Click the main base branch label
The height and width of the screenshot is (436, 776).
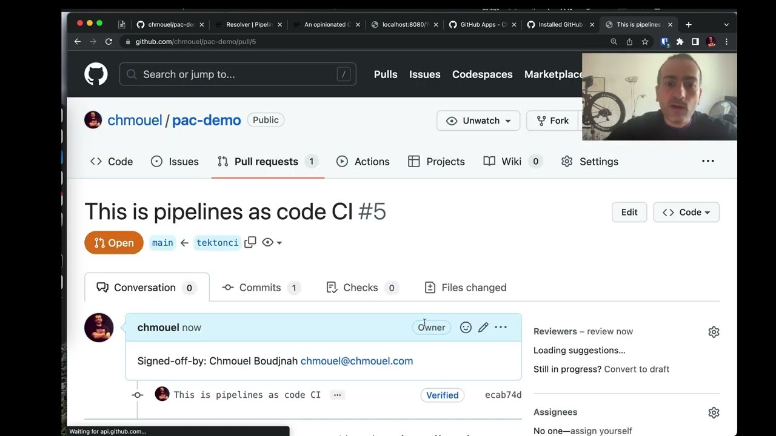162,242
